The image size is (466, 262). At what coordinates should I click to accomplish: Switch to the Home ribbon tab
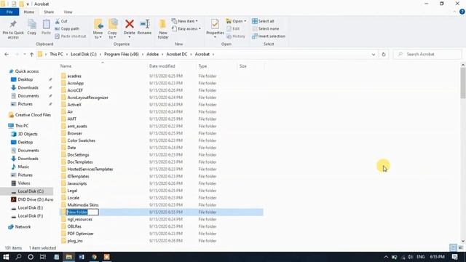tap(29, 12)
